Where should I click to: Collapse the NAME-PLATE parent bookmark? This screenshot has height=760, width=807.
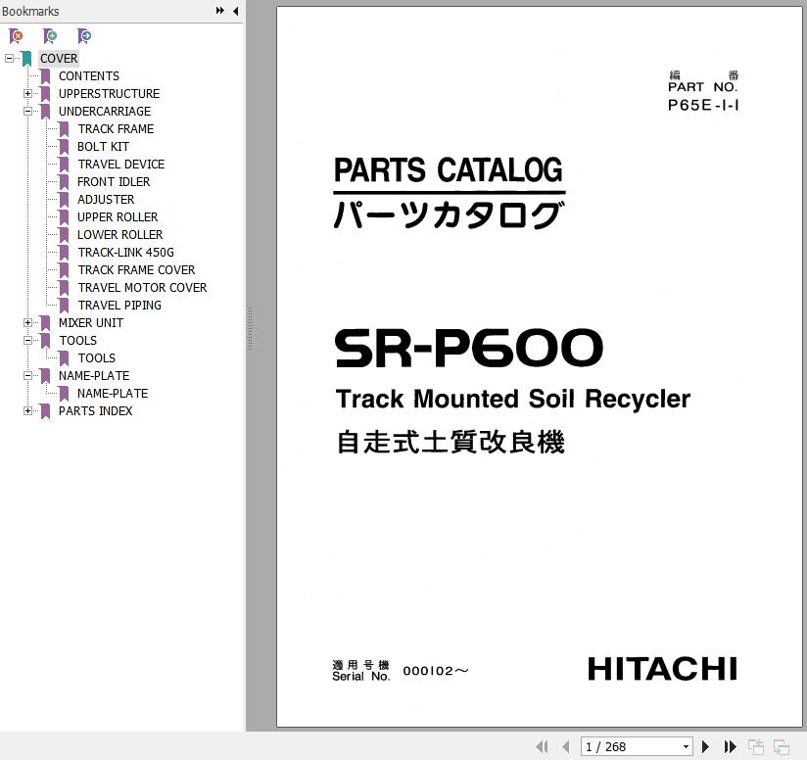tap(28, 376)
